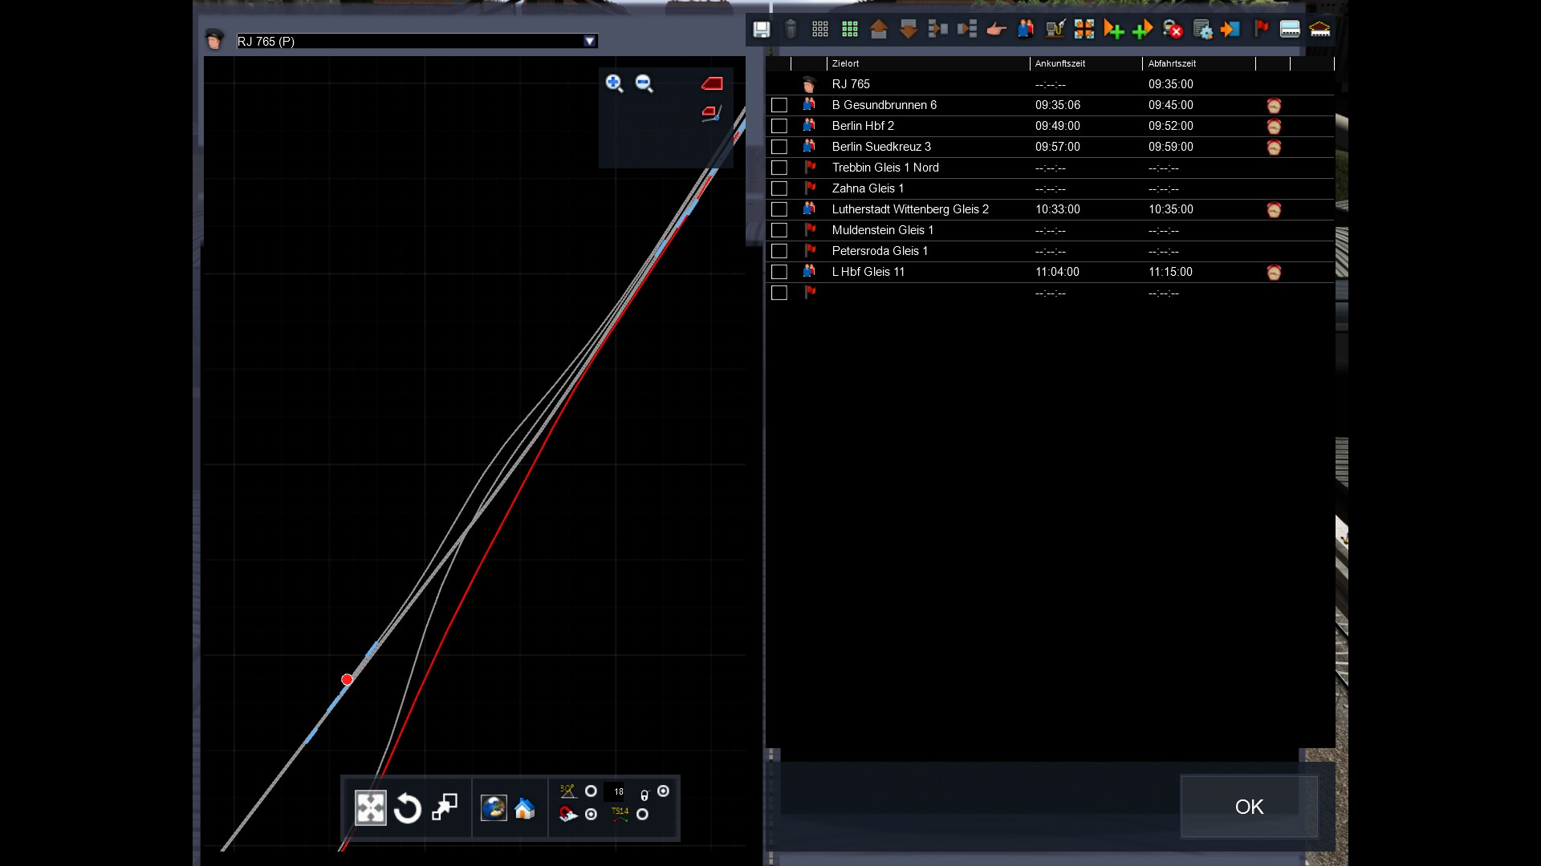The image size is (1541, 866).
Task: Click the refuel fuel pump icon
Action: click(x=1055, y=30)
